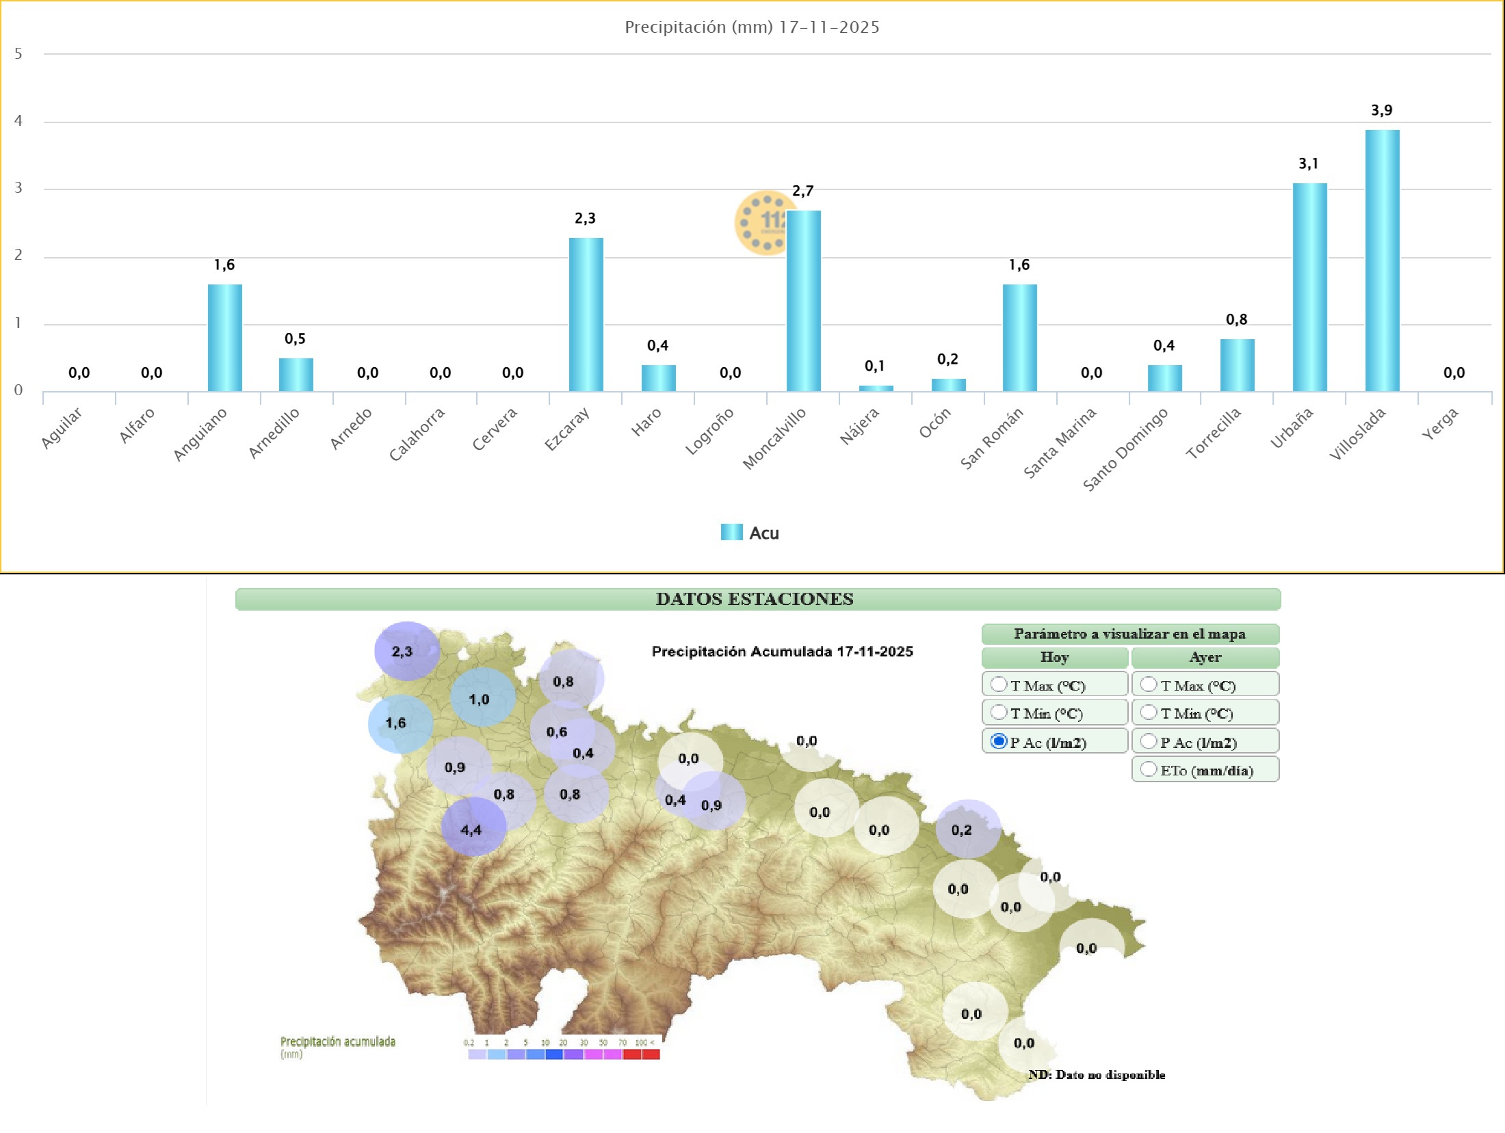The width and height of the screenshot is (1505, 1133).
Task: Click the Hoy column header
Action: point(1055,657)
